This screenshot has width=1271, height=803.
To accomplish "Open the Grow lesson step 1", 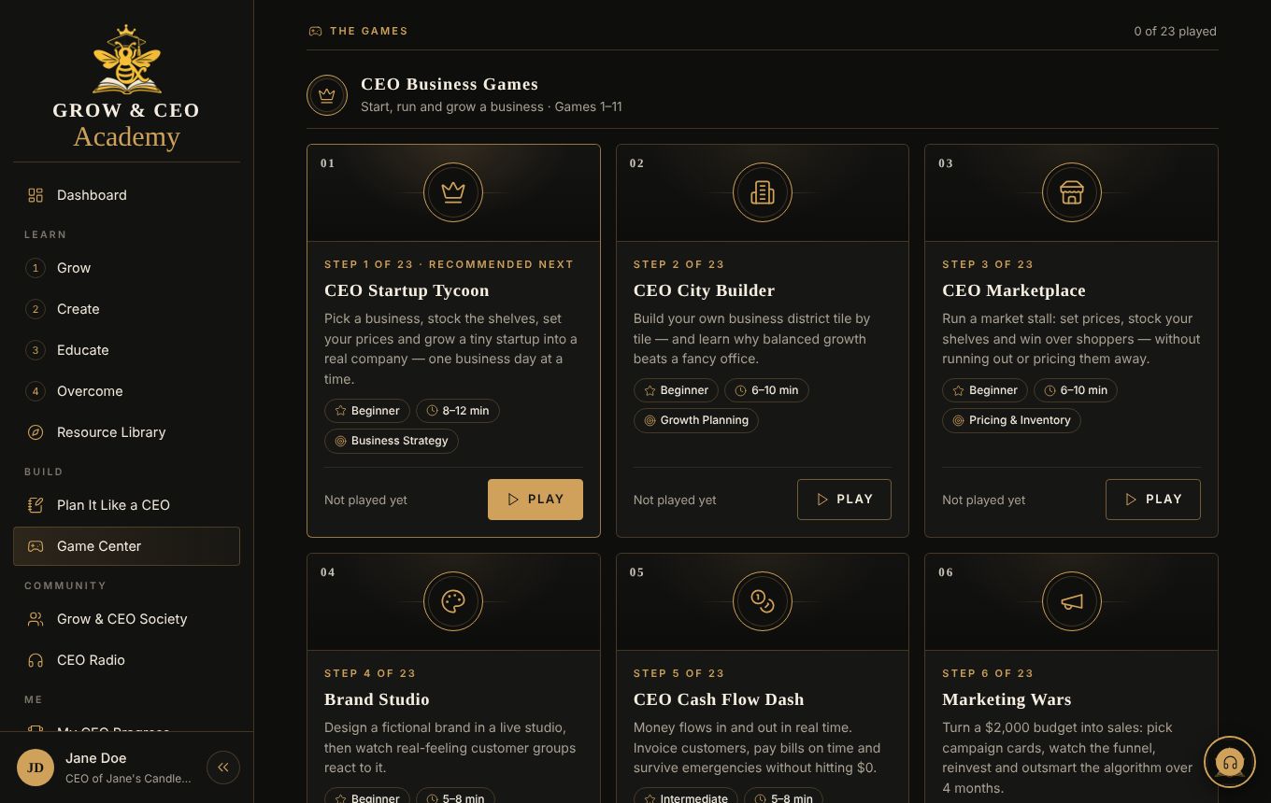I will click(126, 268).
